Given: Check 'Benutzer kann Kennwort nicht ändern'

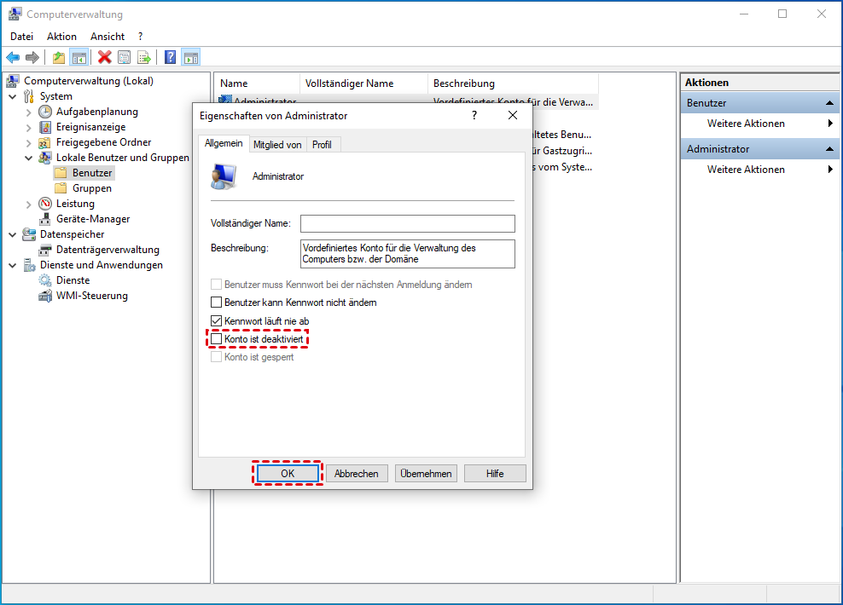Looking at the screenshot, I should coord(216,302).
